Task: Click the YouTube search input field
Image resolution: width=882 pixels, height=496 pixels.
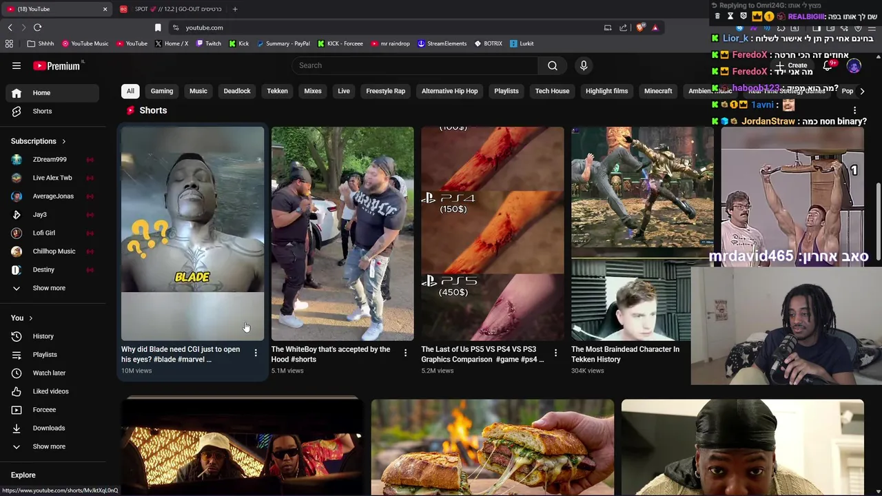Action: coord(414,65)
